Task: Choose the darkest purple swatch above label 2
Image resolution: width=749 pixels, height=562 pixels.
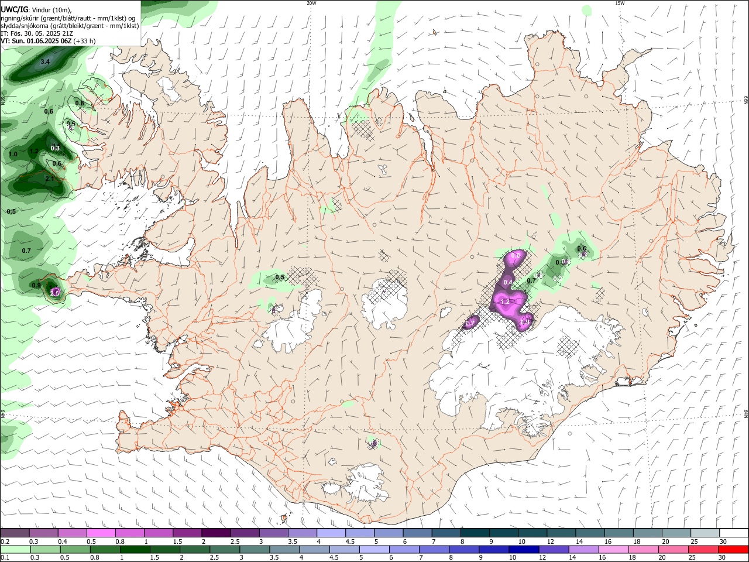Action: (x=216, y=533)
